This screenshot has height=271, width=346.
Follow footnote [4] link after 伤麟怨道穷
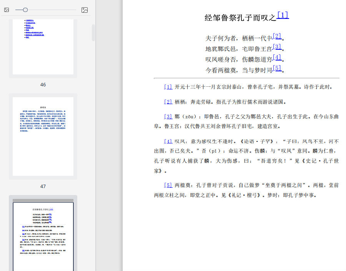click(x=277, y=57)
